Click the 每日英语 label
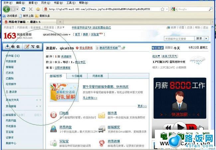Image resolution: width=216 pixels, height=150 pixels. pos(158,48)
